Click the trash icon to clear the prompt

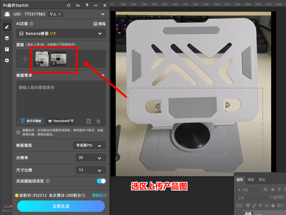click(x=98, y=121)
